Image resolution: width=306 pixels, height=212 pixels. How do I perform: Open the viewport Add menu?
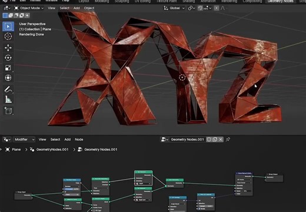pyautogui.click(x=76, y=8)
